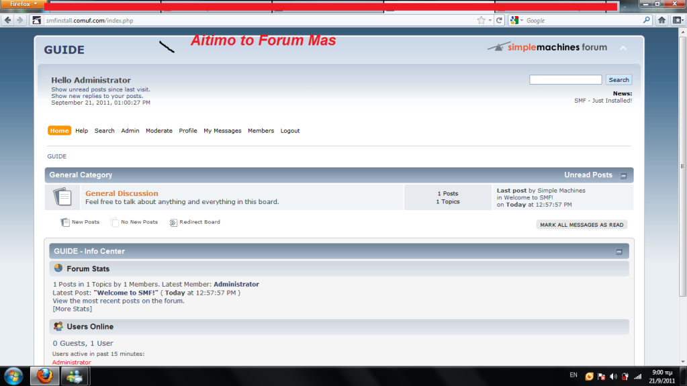The width and height of the screenshot is (687, 386).
Task: Collapse the General Category section
Action: (623, 176)
